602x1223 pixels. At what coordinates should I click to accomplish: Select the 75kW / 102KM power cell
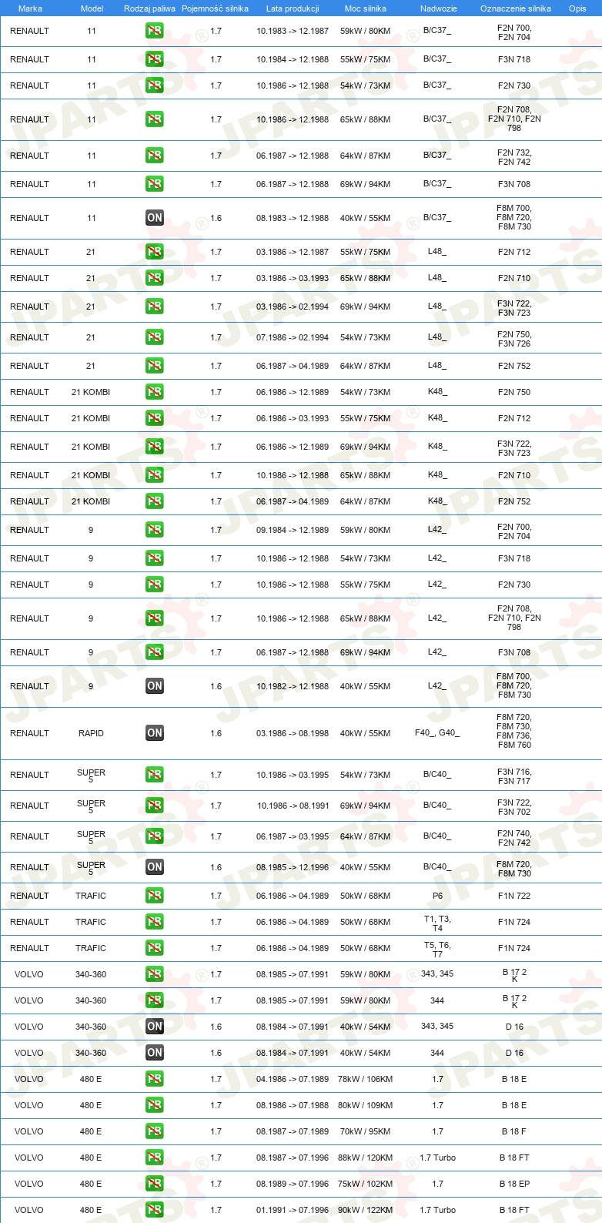pos(366,1184)
